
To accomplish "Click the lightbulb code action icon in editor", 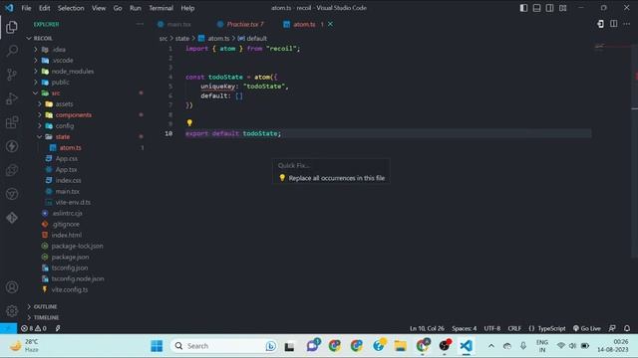I will (x=189, y=122).
